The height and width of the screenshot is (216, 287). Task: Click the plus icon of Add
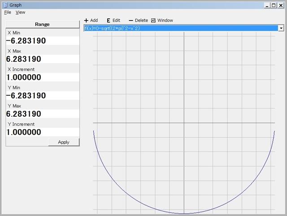(86, 21)
